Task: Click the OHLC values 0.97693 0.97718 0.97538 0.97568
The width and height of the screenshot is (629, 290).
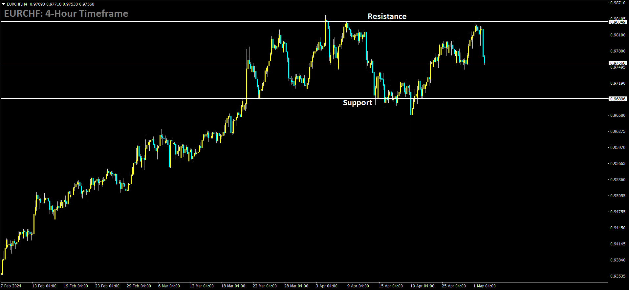Action: coord(62,4)
